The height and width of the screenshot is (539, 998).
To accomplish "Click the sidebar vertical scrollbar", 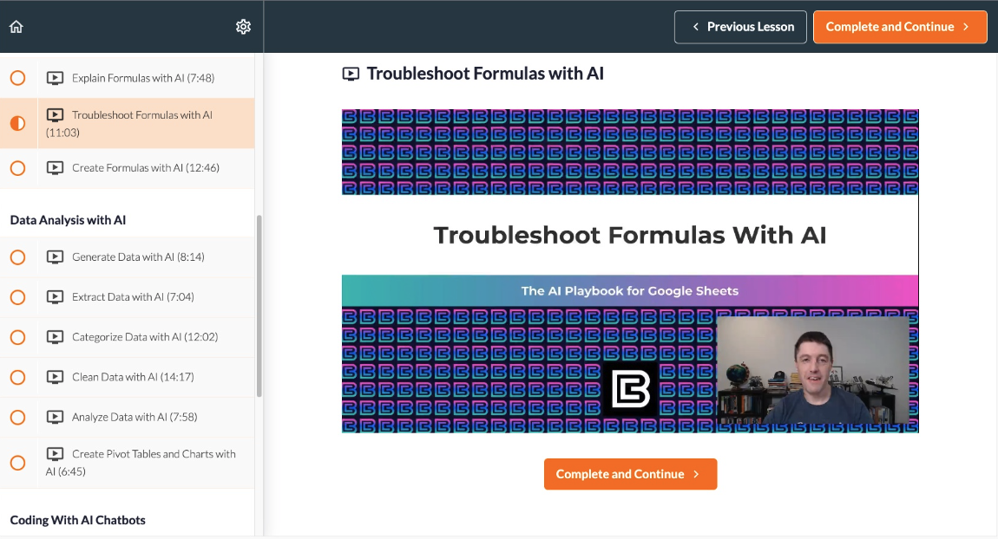I will [x=259, y=306].
